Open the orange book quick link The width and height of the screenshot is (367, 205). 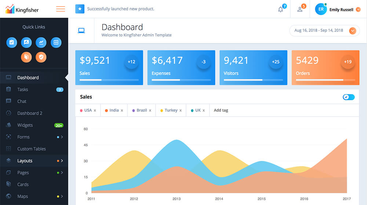26,57
